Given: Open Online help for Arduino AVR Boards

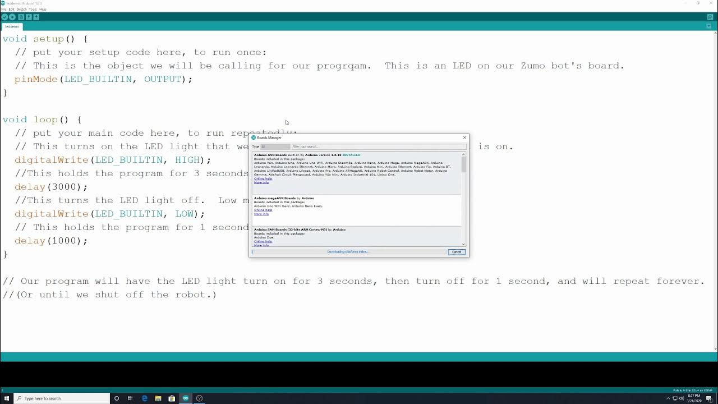Looking at the screenshot, I should pos(263,178).
